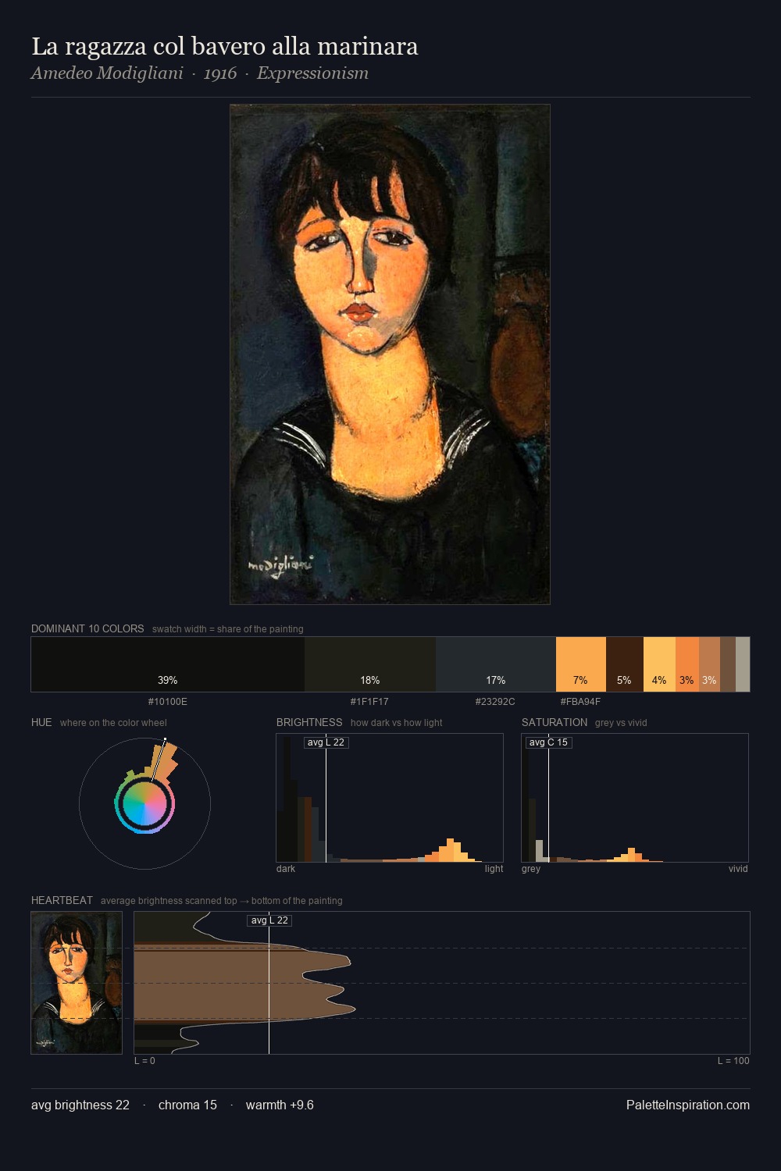The width and height of the screenshot is (781, 1171).
Task: Click the HUE section heading
Action: tap(41, 722)
